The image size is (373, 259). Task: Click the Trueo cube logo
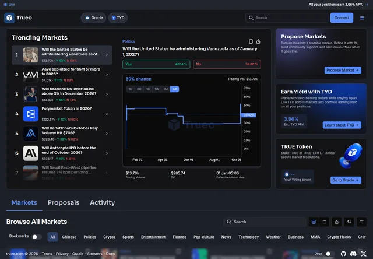[x=9, y=18]
